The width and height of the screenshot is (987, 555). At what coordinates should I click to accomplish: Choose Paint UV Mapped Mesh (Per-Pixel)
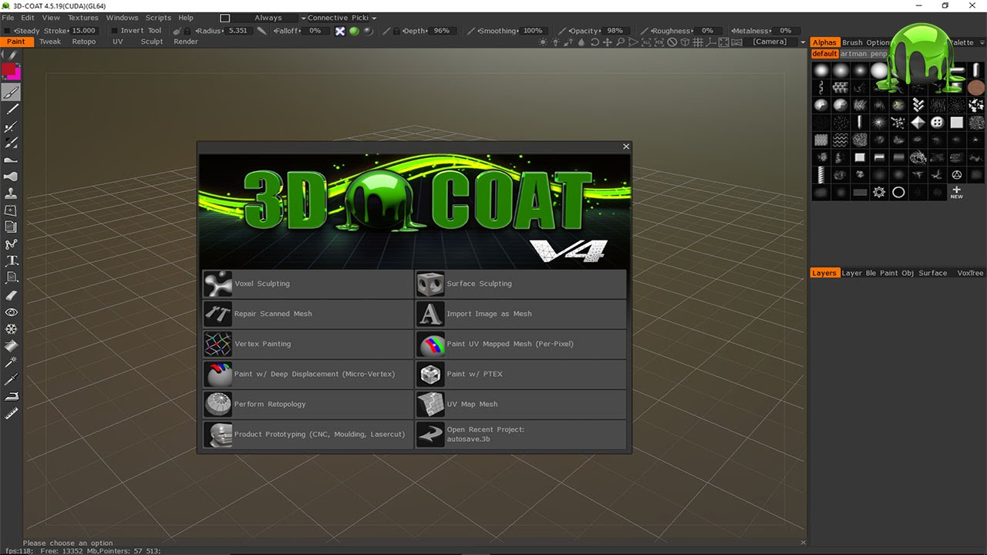coord(520,344)
